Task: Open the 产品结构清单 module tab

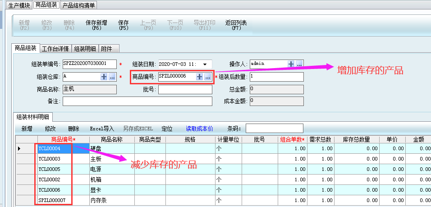Action: click(79, 5)
